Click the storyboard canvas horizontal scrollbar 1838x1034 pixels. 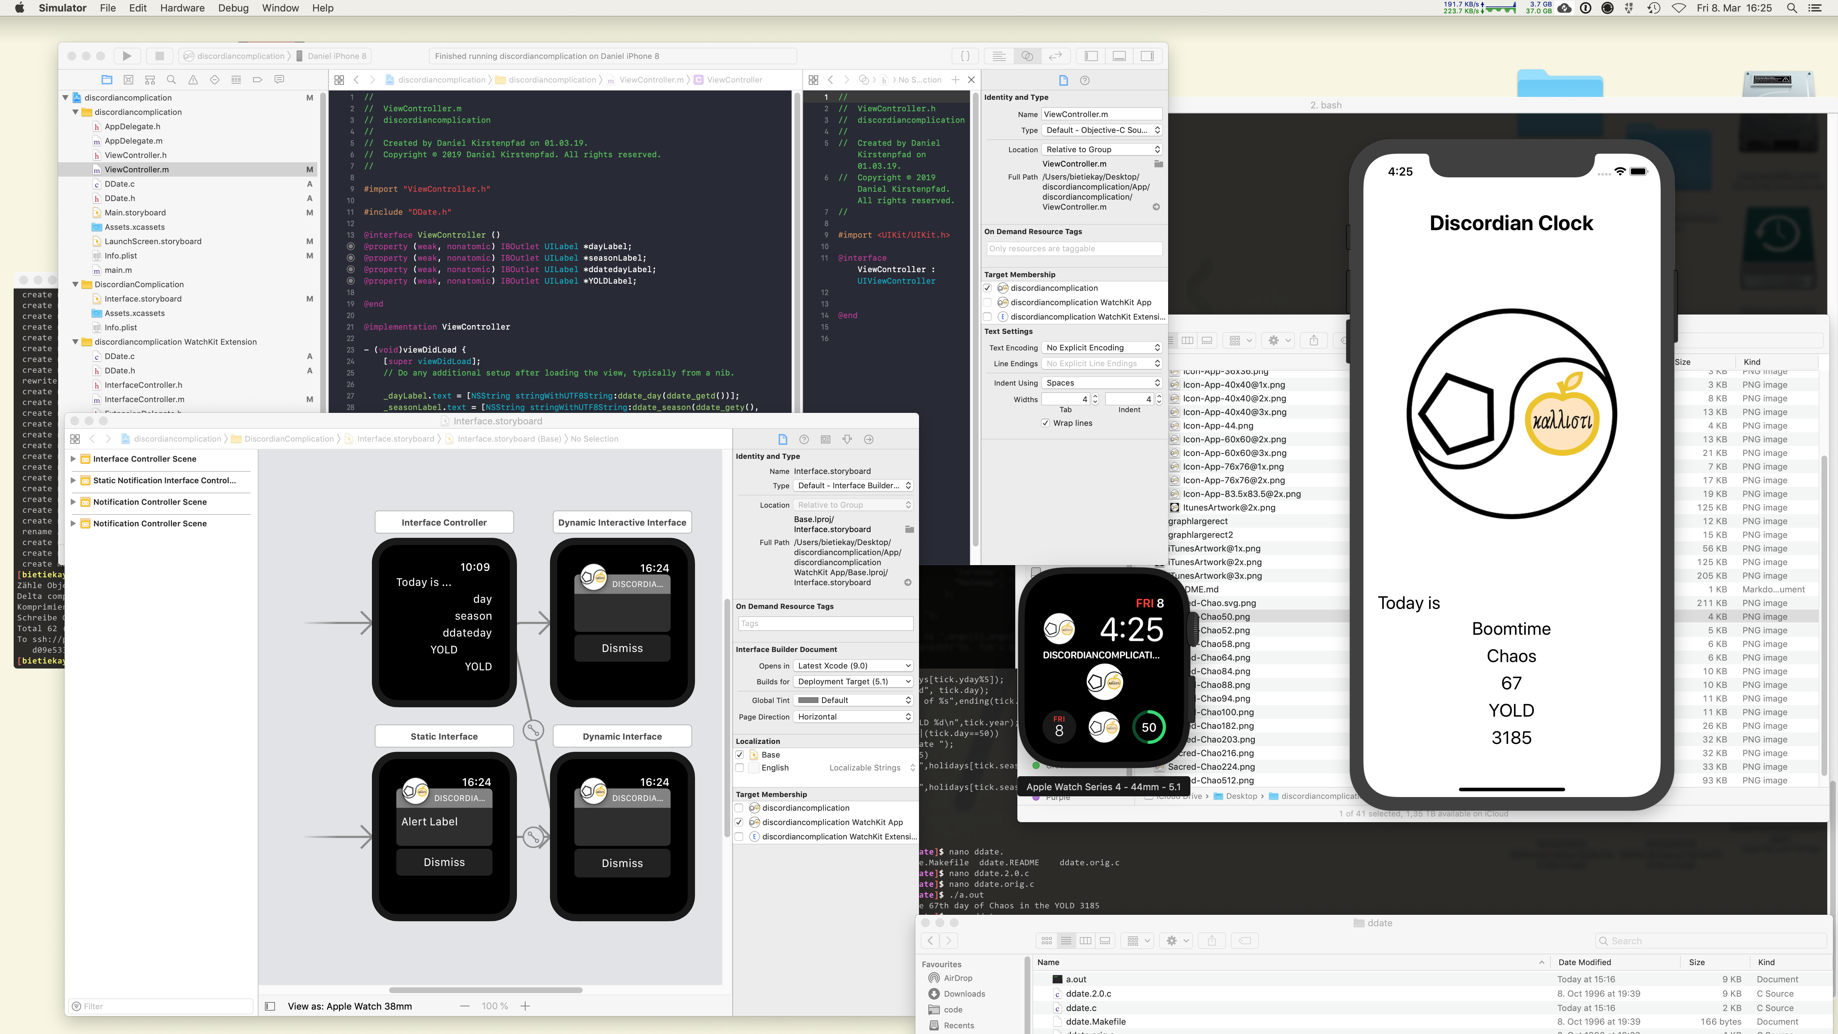(x=485, y=991)
